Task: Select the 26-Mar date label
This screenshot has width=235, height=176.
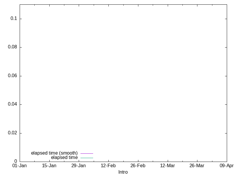Action: [197, 166]
